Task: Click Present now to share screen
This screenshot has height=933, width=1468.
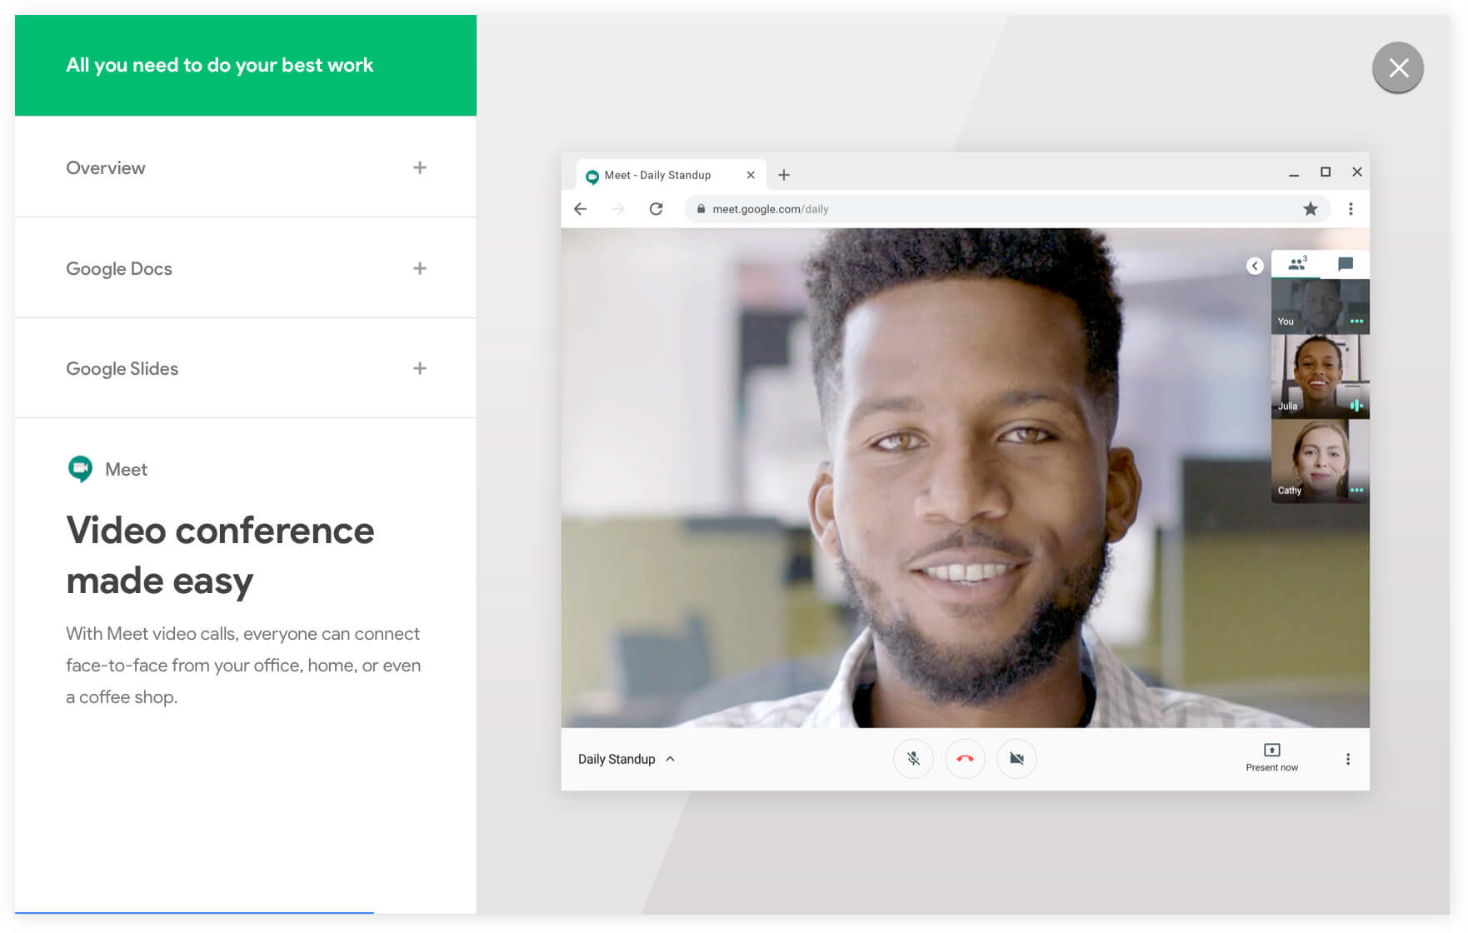Action: [1271, 757]
